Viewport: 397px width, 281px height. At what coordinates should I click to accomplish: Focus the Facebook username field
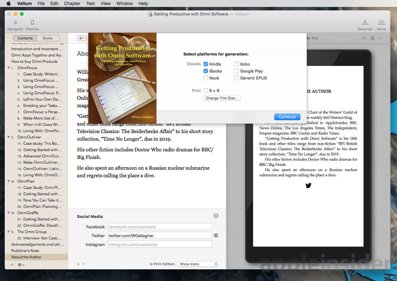point(160,226)
